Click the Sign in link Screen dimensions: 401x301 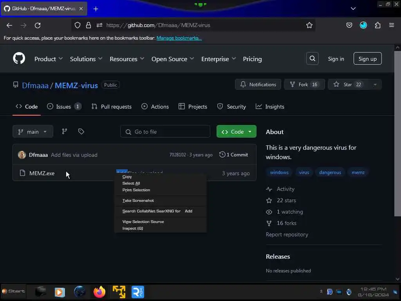point(336,59)
